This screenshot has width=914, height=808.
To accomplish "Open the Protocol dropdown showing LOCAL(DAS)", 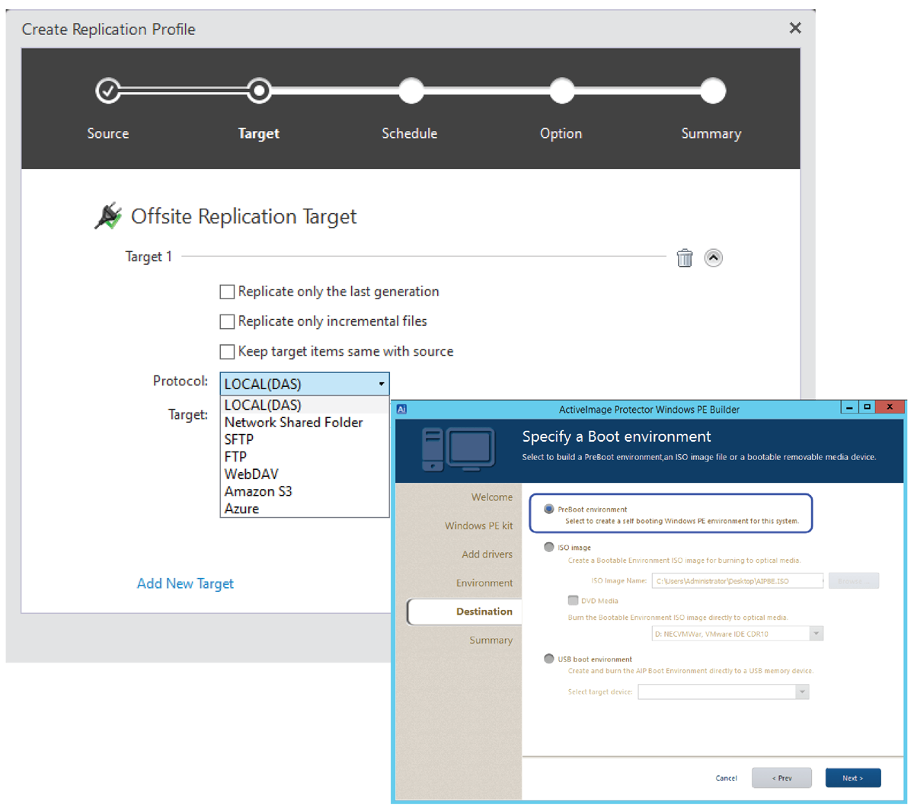I will pos(305,385).
